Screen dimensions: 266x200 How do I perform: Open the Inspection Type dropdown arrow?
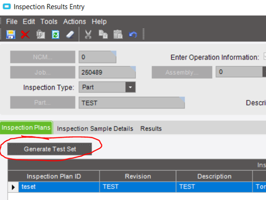[x=130, y=87]
